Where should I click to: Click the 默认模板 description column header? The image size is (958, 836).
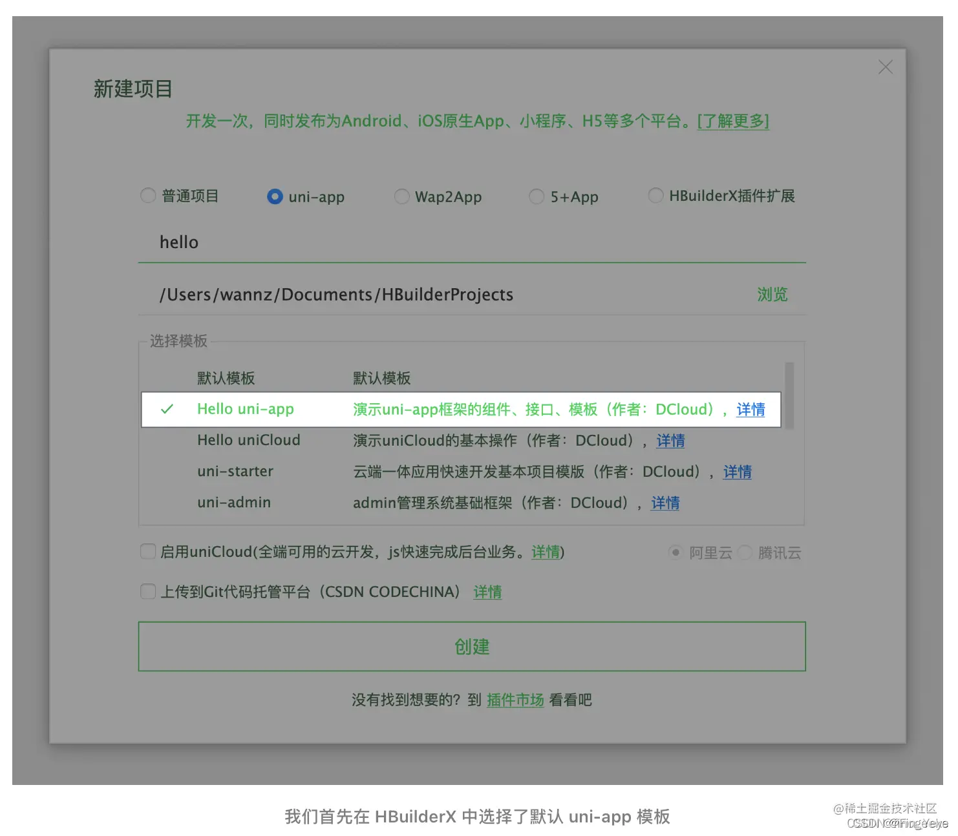tap(382, 378)
